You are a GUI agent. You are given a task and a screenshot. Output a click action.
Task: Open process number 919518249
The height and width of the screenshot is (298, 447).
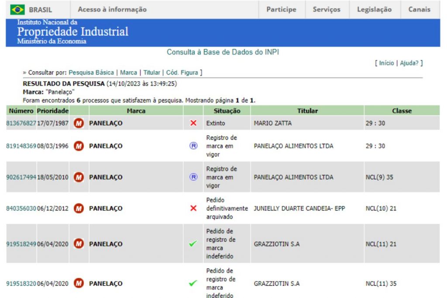(x=21, y=244)
